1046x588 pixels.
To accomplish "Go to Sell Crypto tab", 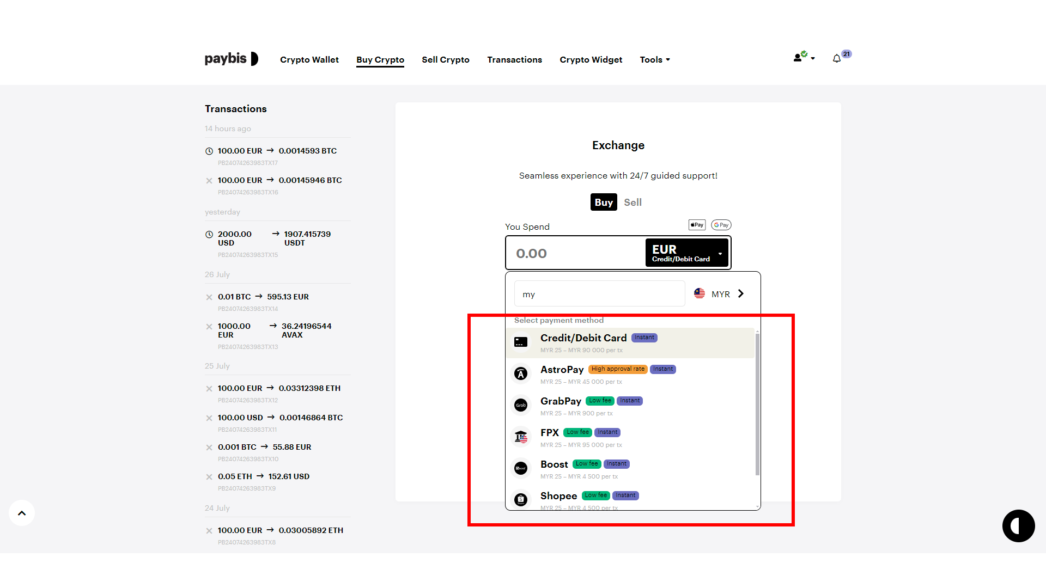I will coord(446,59).
